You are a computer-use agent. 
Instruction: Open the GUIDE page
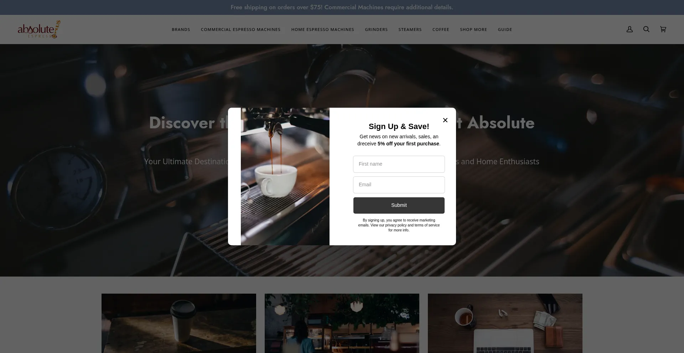click(505, 30)
